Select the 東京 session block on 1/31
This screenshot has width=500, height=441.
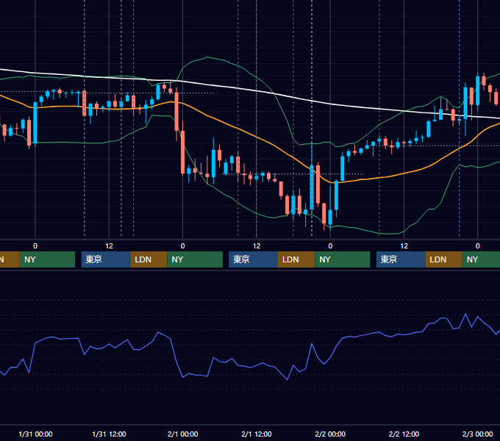106,259
